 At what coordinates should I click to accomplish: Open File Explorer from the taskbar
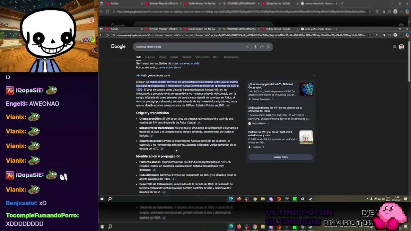[x=263, y=199]
